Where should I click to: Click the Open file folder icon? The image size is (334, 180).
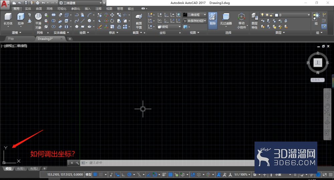tap(20, 3)
